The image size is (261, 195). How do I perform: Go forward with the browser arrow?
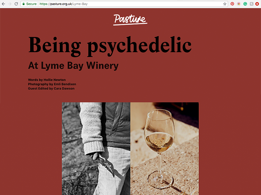pyautogui.click(x=10, y=4)
